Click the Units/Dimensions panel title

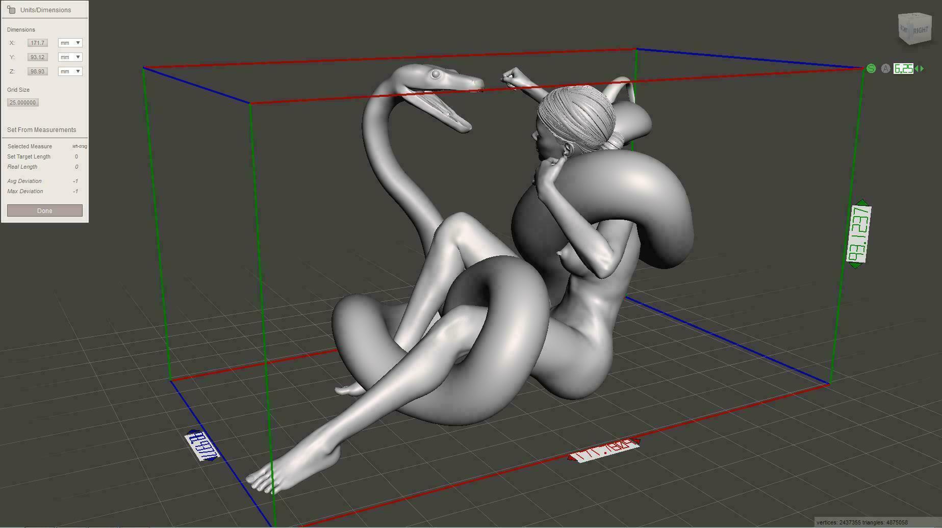(x=46, y=10)
